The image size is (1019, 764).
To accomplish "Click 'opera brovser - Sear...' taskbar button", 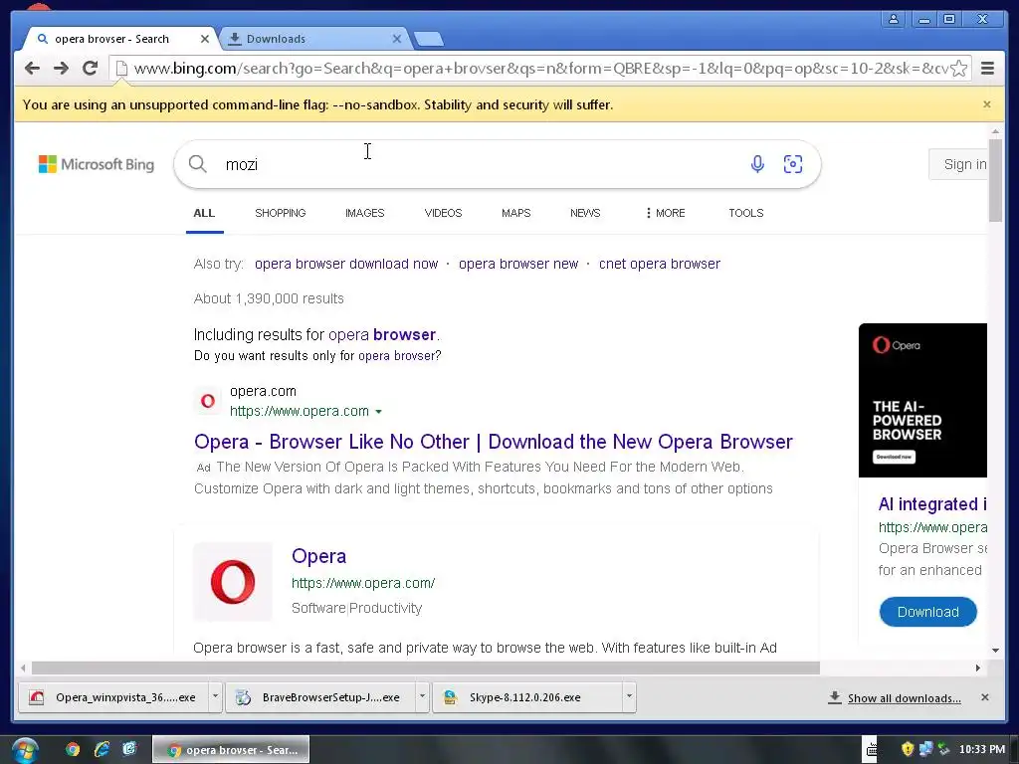I will tap(231, 750).
